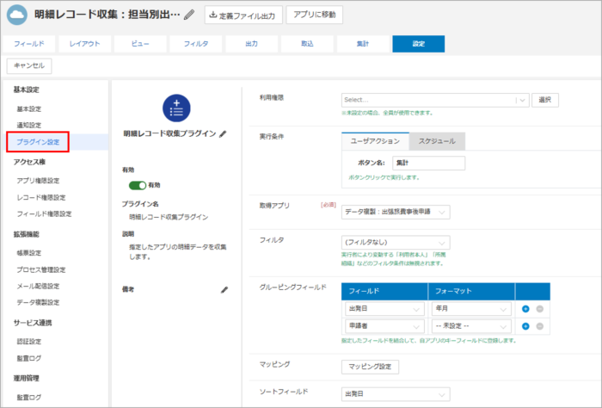The width and height of the screenshot is (602, 408).
Task: Open フィールド権限設定 in the sidebar
Action: (44, 214)
